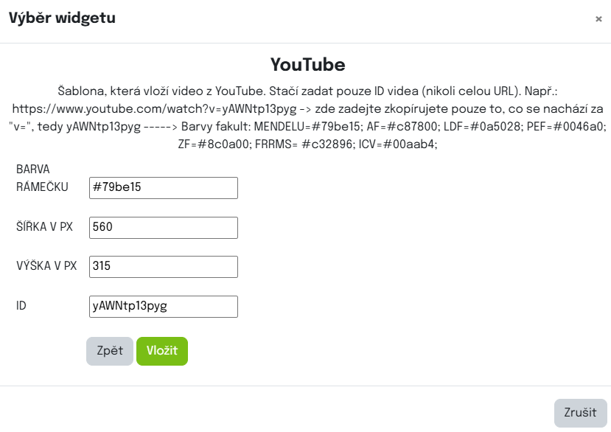Select the VÝŠKA V PX height field
This screenshot has width=611, height=432.
pyautogui.click(x=163, y=267)
